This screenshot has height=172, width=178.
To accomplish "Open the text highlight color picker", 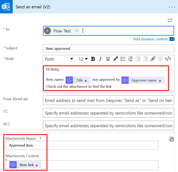I will point(116,59).
